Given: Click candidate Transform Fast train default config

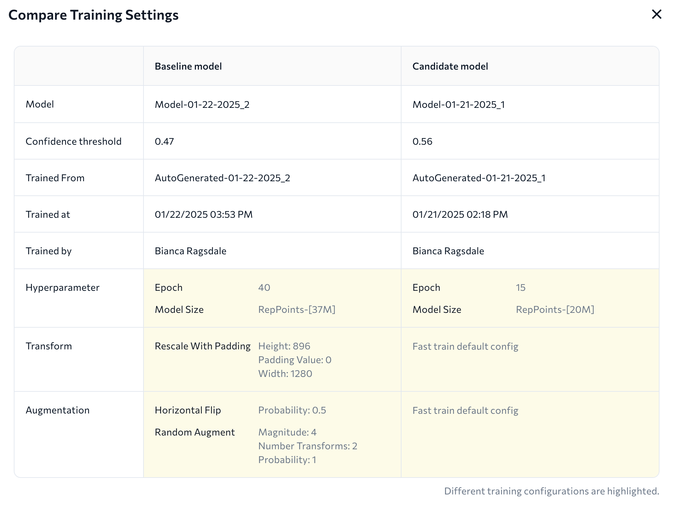Looking at the screenshot, I should [x=465, y=346].
